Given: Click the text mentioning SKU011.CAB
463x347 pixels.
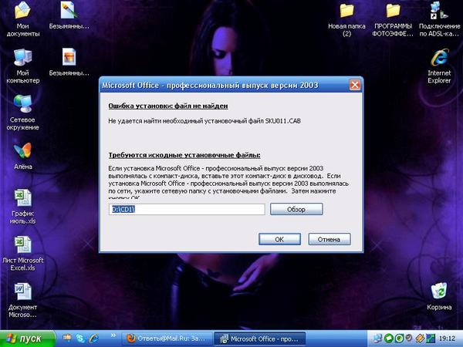Looking at the screenshot, I should 204,121.
